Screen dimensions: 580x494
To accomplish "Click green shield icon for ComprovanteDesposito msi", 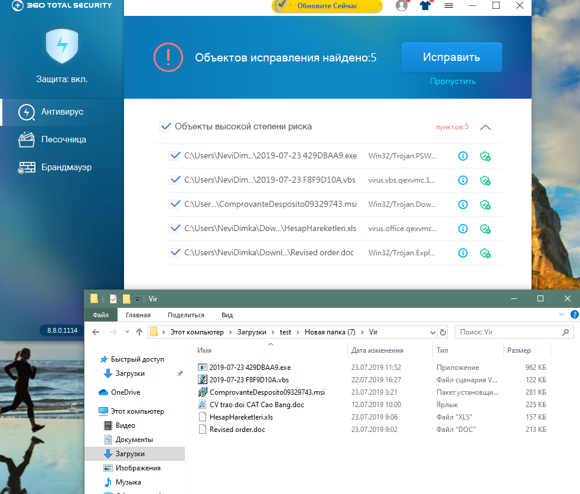I will click(x=485, y=204).
